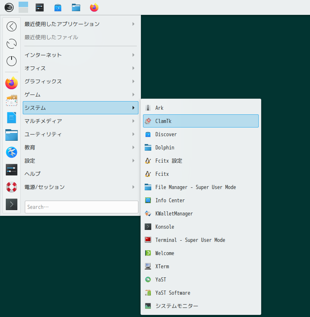The width and height of the screenshot is (310, 317).
Task: Expand the マルチメディア submenu arrow
Action: (134, 121)
